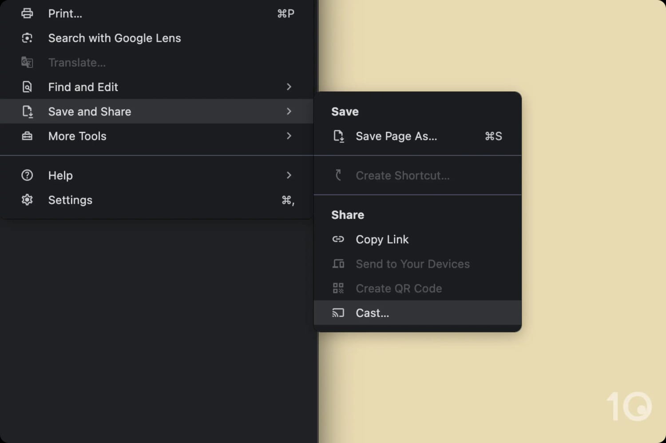This screenshot has width=666, height=443.
Task: Click the Help question mark icon
Action: (27, 175)
